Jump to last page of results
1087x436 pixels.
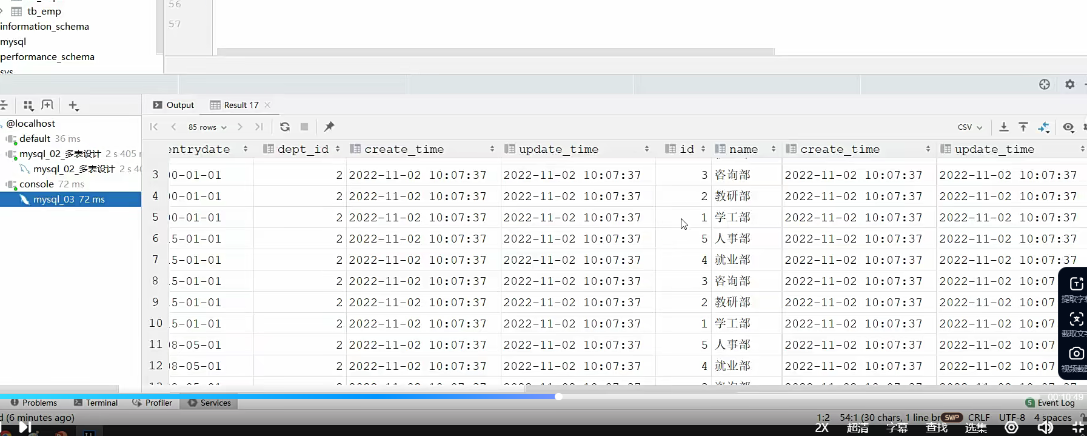(x=259, y=127)
